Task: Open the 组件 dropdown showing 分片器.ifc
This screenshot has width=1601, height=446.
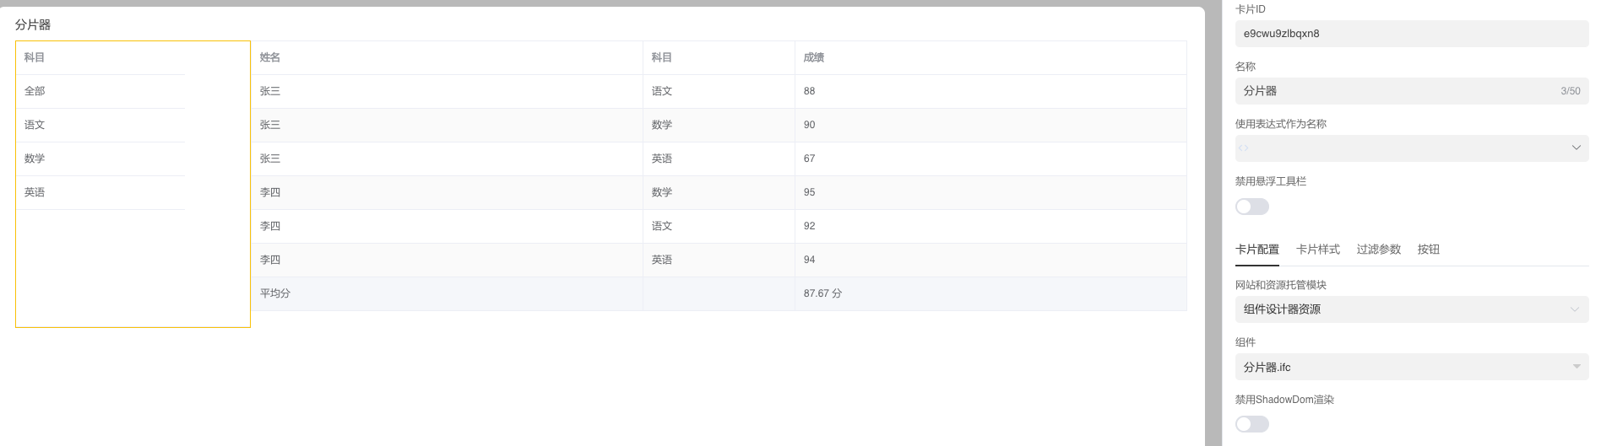Action: tap(1410, 368)
